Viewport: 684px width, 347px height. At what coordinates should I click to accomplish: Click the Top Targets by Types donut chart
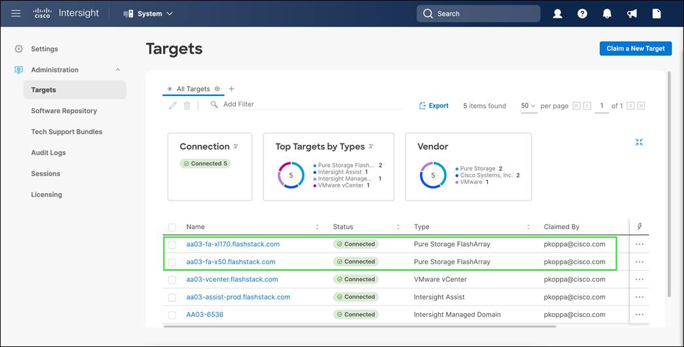(x=291, y=175)
